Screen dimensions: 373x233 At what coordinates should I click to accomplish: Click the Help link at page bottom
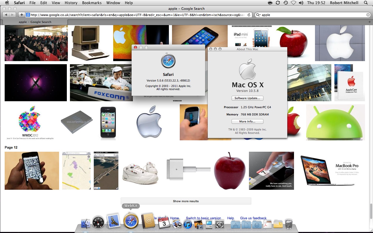pos(231,218)
